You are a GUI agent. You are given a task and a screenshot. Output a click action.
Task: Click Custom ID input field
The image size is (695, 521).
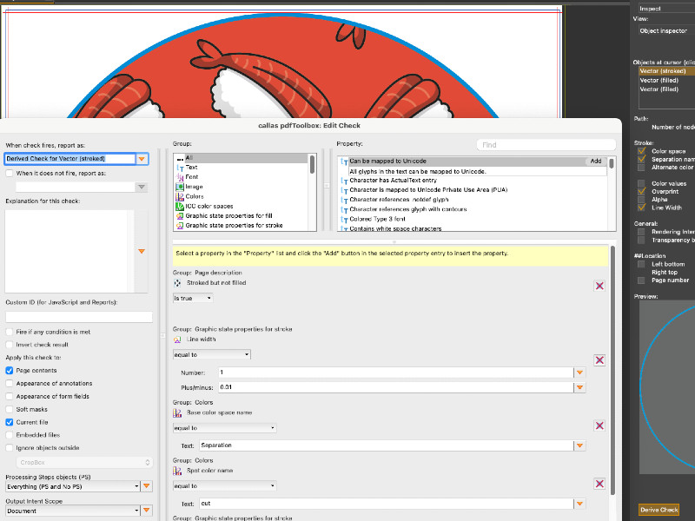coord(79,317)
